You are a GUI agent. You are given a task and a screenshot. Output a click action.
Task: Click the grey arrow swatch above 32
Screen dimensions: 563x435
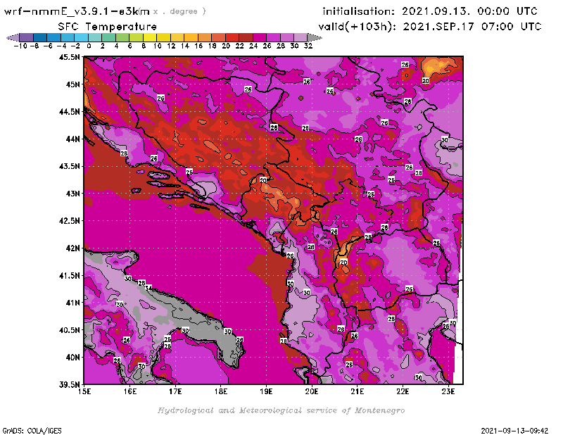[315, 37]
